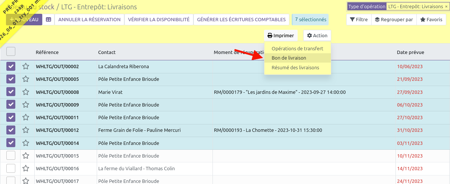
Task: Sort by the Référence column header
Action: 47,52
